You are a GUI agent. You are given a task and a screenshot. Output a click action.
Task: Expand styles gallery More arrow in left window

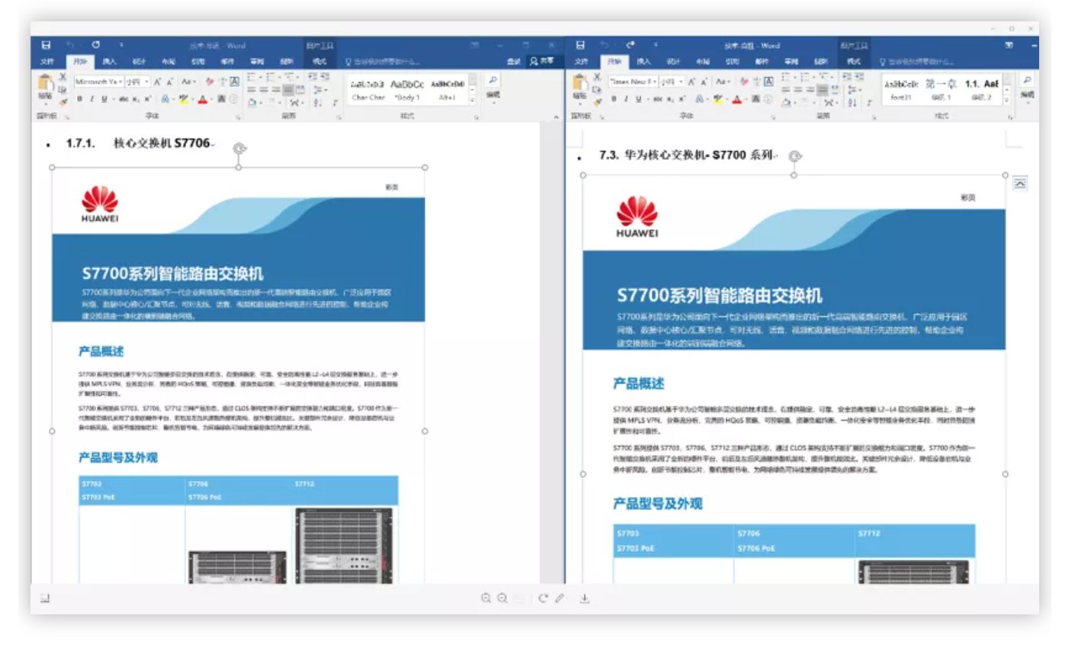click(x=472, y=100)
